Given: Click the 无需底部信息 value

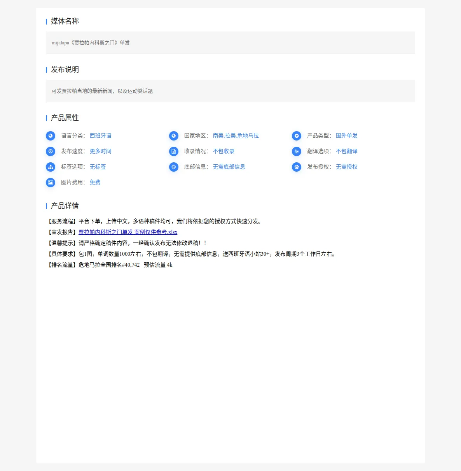Looking at the screenshot, I should tap(229, 167).
